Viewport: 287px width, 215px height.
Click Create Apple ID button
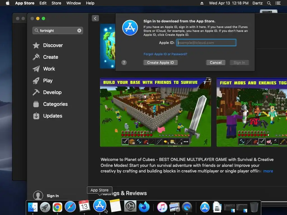160,62
